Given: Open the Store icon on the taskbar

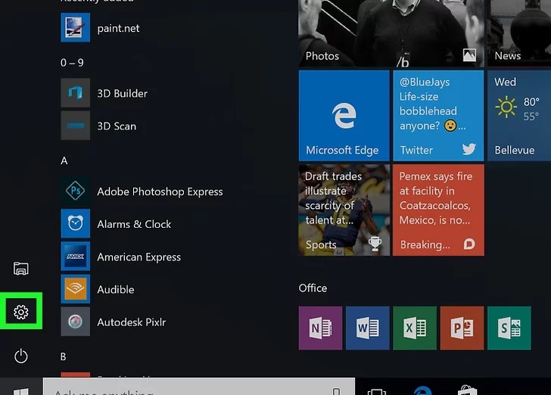Looking at the screenshot, I should tap(468, 390).
